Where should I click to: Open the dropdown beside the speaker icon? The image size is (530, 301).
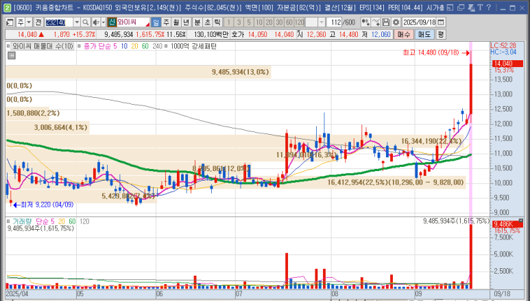pyautogui.click(x=103, y=22)
